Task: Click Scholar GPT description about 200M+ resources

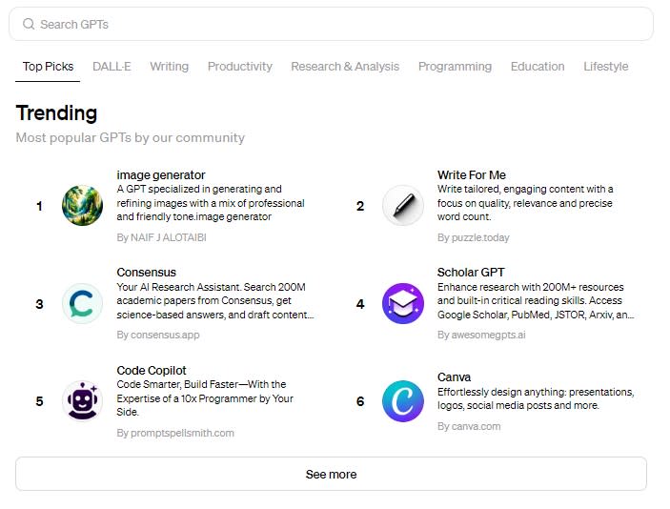Action: pyautogui.click(x=536, y=301)
